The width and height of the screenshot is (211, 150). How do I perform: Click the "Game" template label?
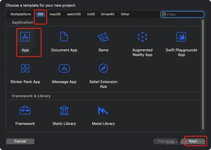click(x=103, y=50)
